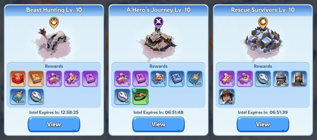Tap the orange flag book reward icon
317x140 pixels.
click(x=36, y=79)
